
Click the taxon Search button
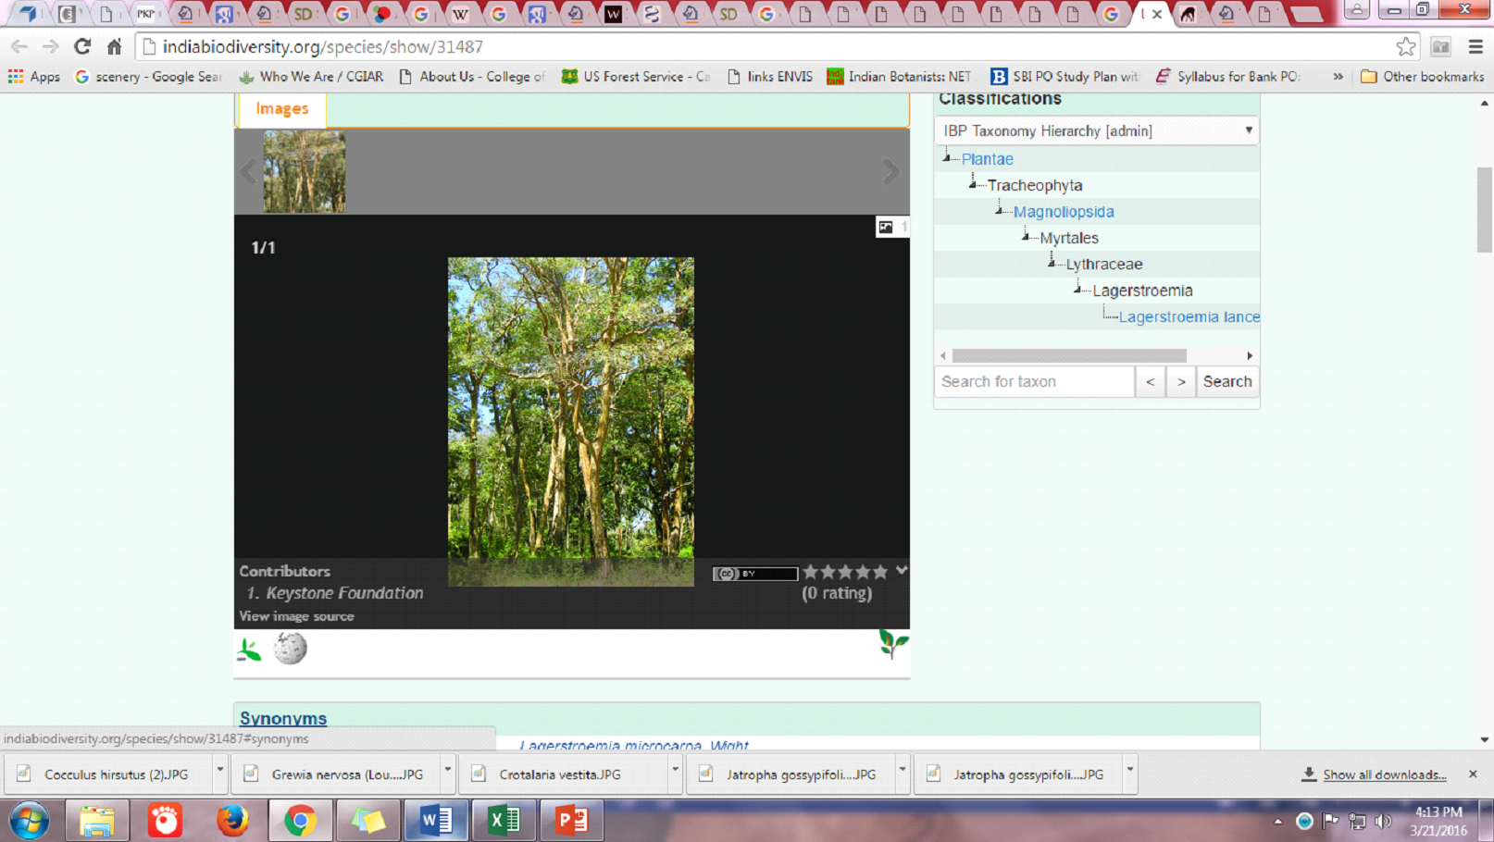coord(1226,381)
